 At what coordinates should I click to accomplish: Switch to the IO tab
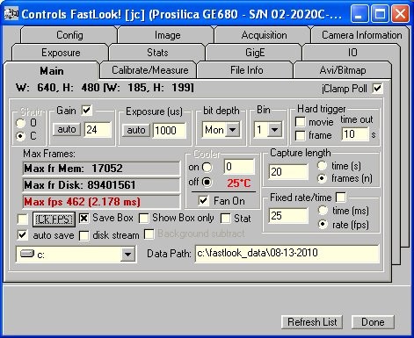[352, 53]
